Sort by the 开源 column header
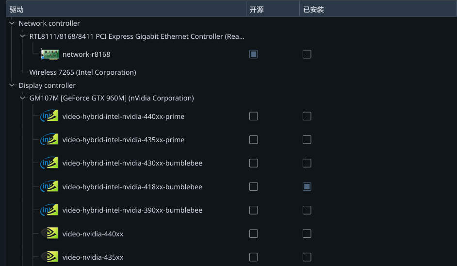 273,9
